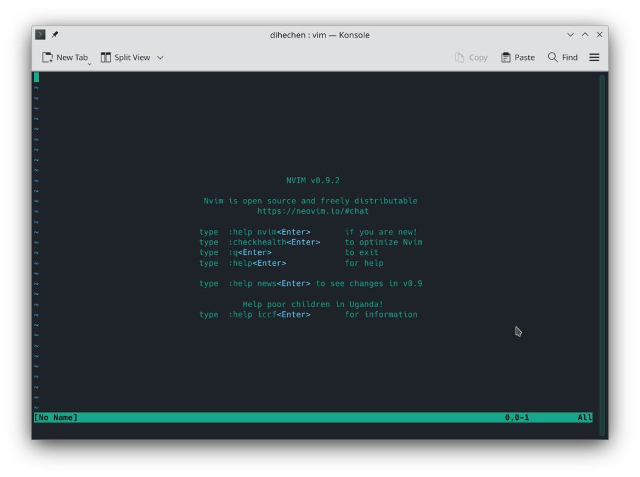The width and height of the screenshot is (640, 477).
Task: Click the Copy toolbar button
Action: coord(471,58)
